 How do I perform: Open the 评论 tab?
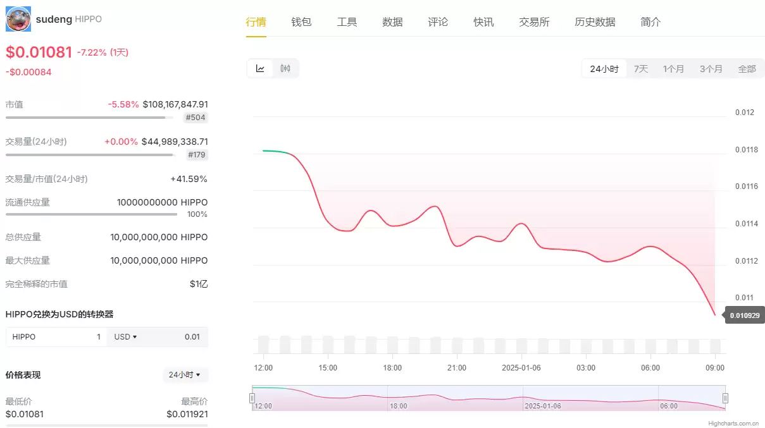coord(437,21)
